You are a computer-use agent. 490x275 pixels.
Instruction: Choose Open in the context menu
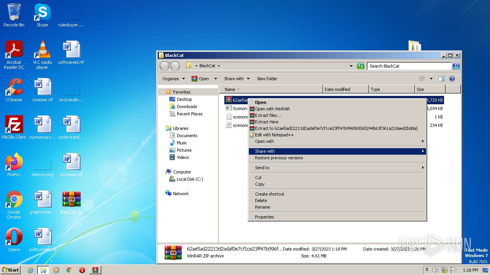(337, 102)
